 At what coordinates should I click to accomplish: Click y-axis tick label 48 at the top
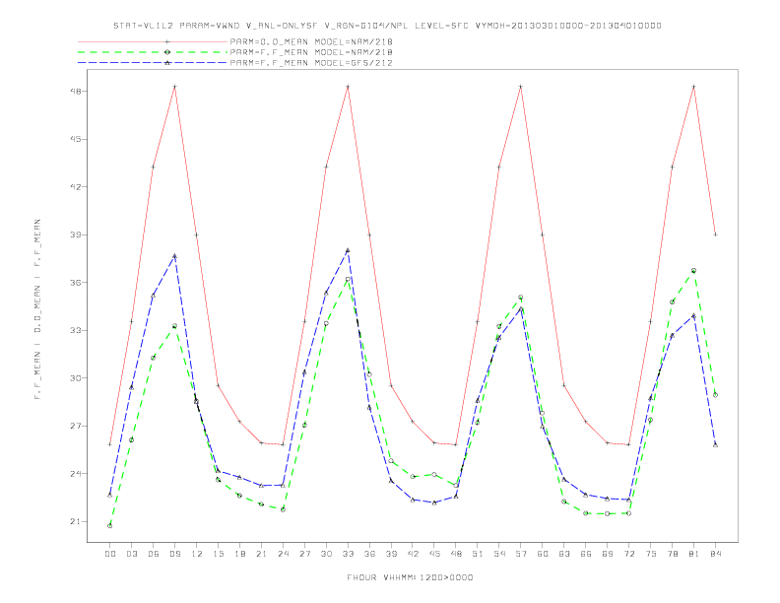pyautogui.click(x=76, y=92)
